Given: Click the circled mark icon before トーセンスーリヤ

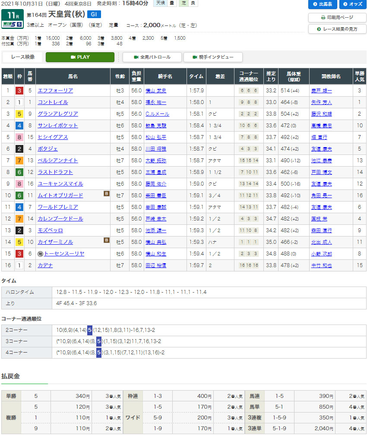Looking at the screenshot, I should [x=40, y=254].
